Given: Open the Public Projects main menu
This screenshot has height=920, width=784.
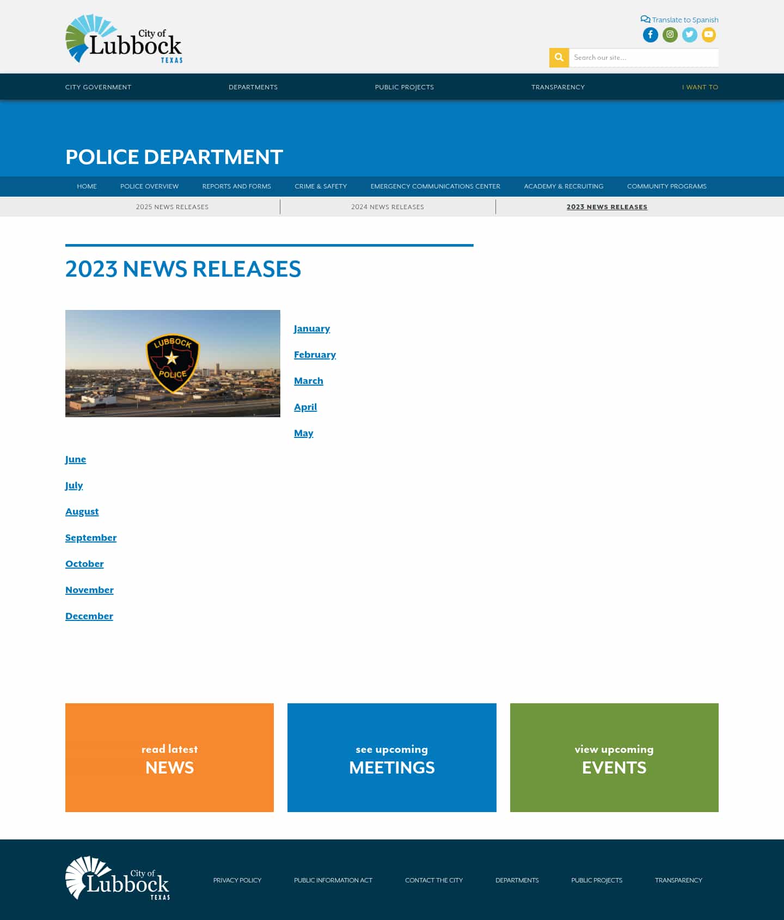Looking at the screenshot, I should [405, 87].
